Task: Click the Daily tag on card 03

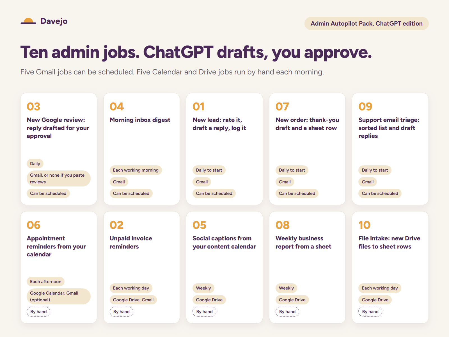Action: tap(35, 163)
